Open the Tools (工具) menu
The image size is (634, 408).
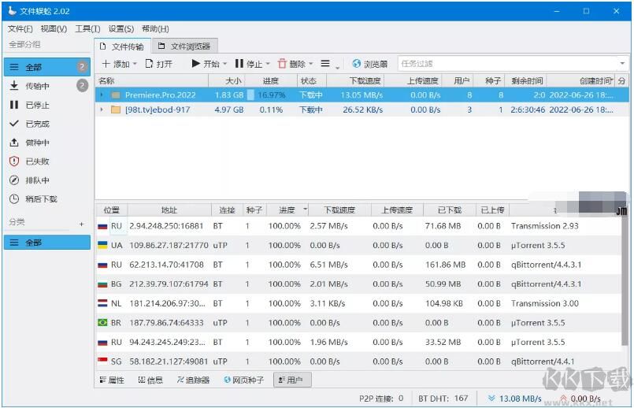(x=87, y=29)
